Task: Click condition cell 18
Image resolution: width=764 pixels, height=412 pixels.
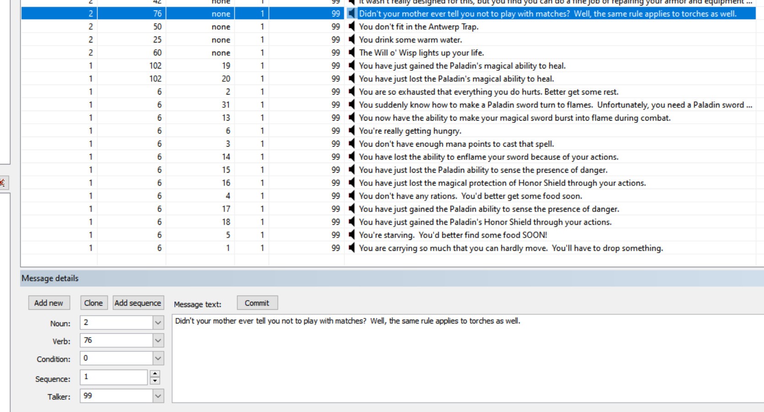Action: pos(200,222)
